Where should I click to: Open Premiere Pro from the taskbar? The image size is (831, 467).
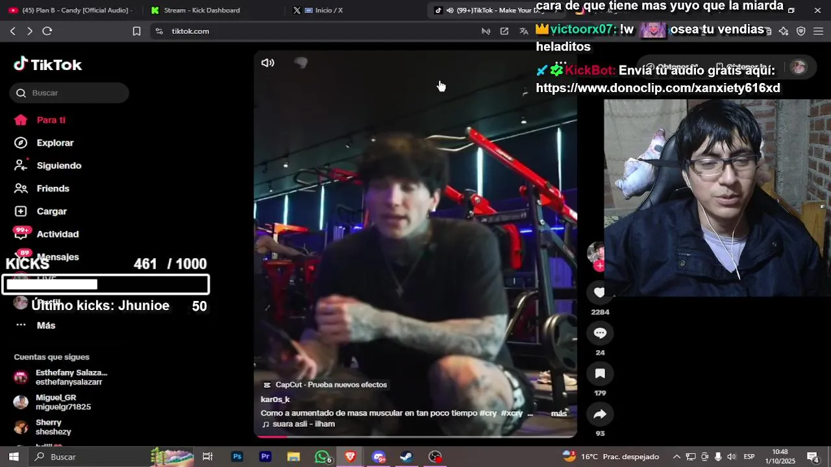266,457
